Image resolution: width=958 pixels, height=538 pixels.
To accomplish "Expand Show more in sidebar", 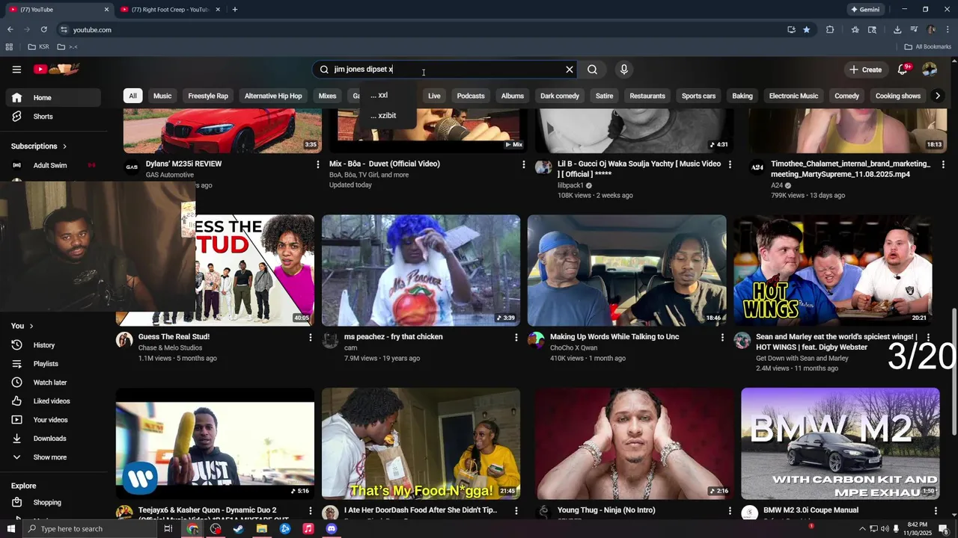I will tap(52, 457).
